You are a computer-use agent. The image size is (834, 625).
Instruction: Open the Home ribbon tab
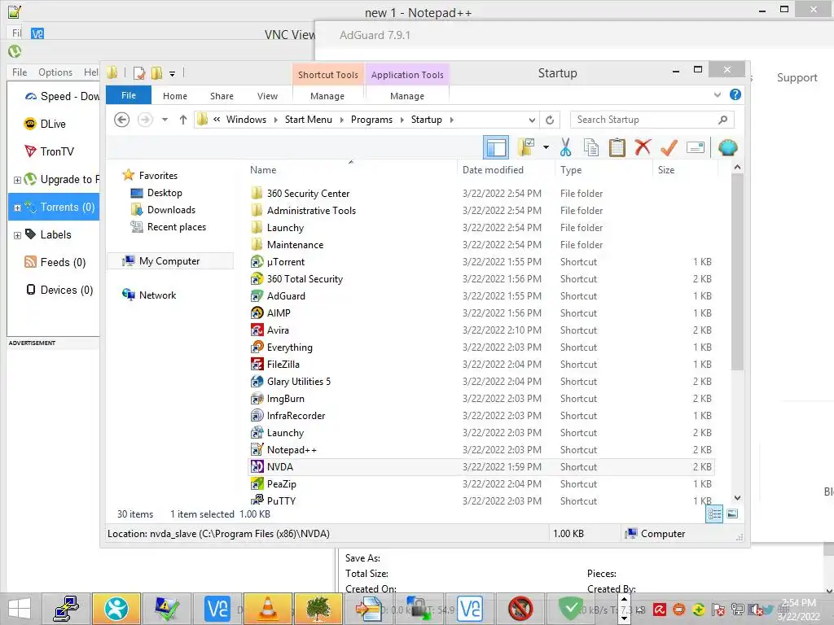pos(175,96)
